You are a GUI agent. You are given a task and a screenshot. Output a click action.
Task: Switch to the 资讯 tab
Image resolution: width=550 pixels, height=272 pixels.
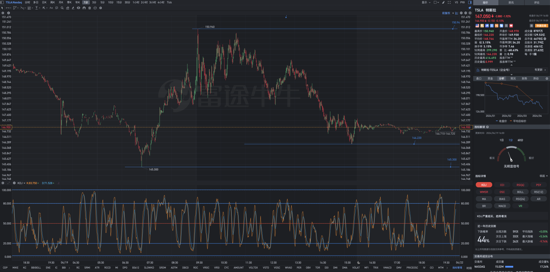click(511, 2)
